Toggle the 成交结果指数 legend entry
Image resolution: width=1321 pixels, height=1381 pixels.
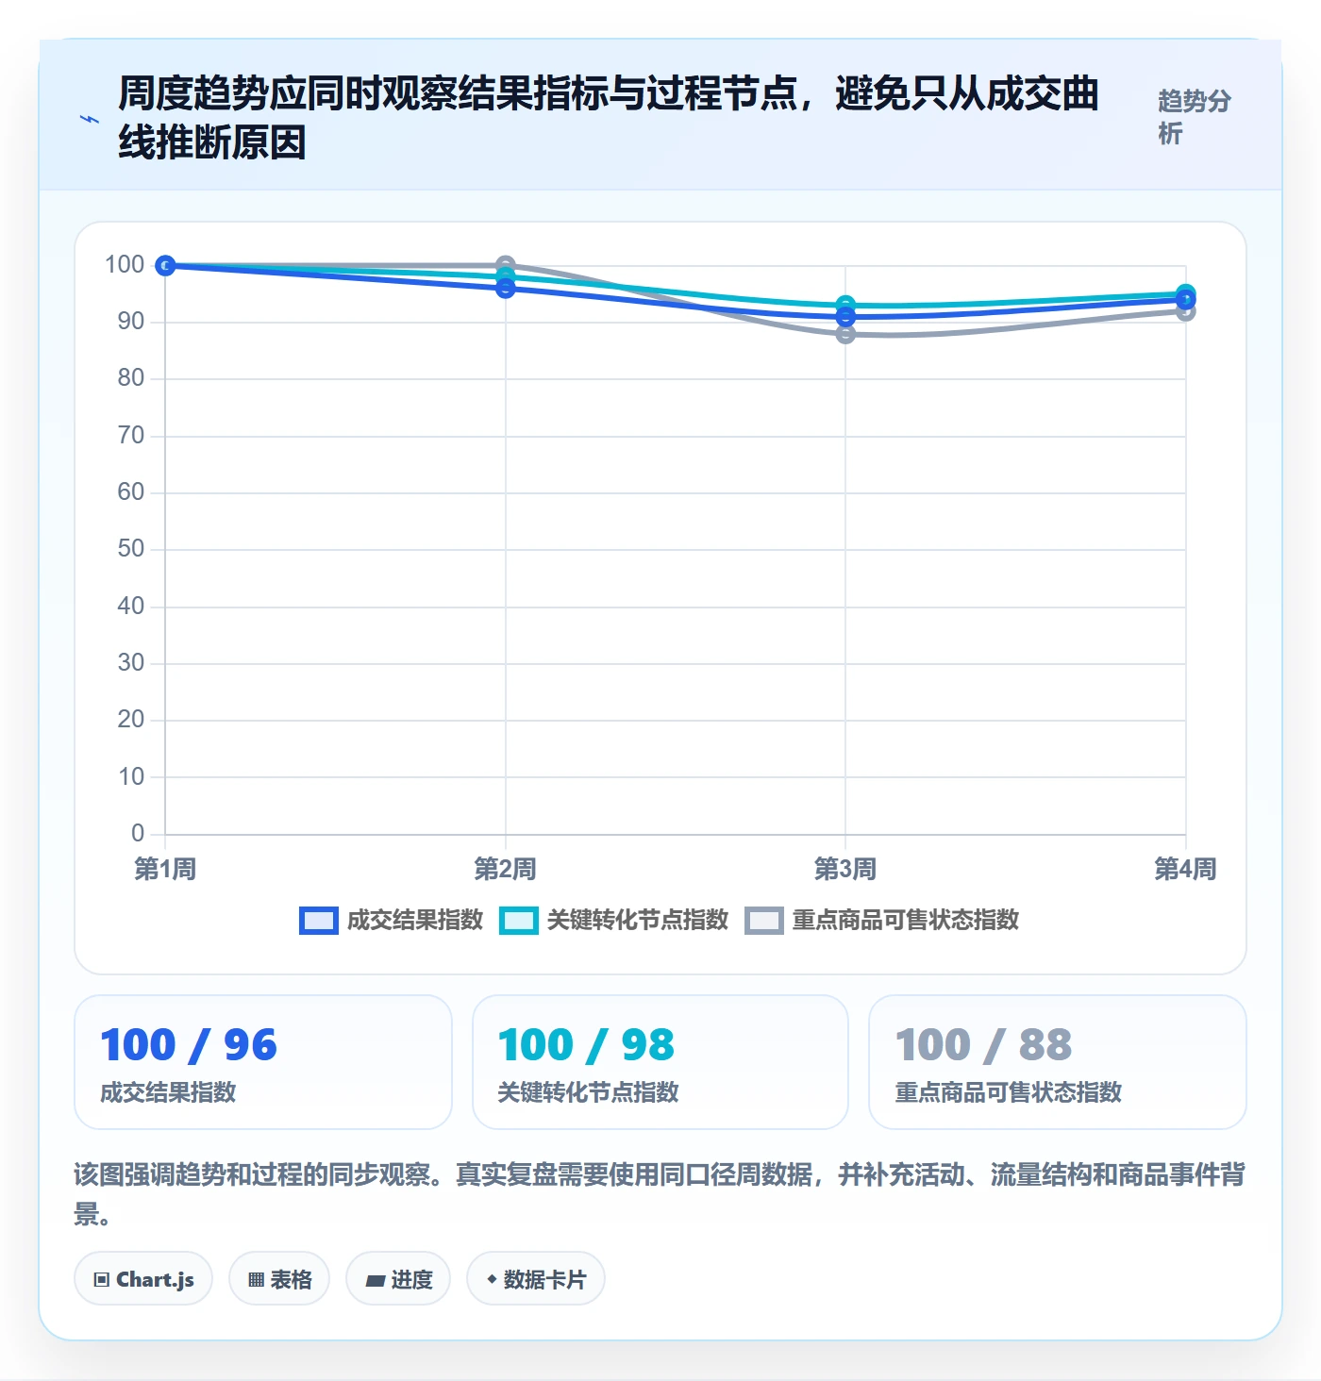point(391,920)
